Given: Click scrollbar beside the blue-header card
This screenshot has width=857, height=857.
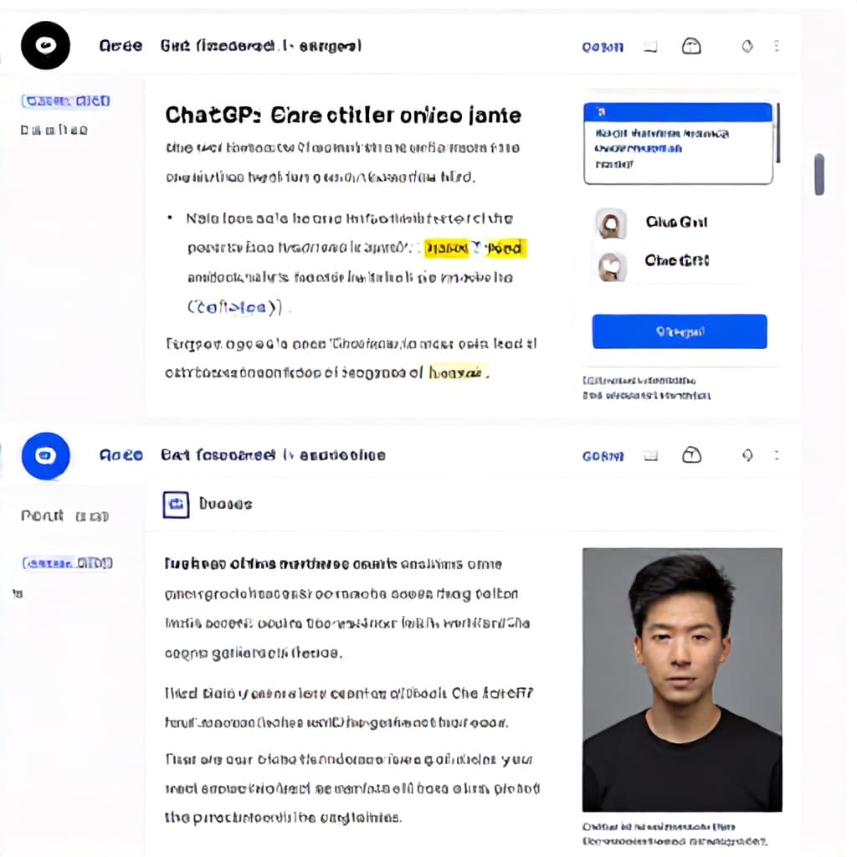Looking at the screenshot, I should [777, 133].
